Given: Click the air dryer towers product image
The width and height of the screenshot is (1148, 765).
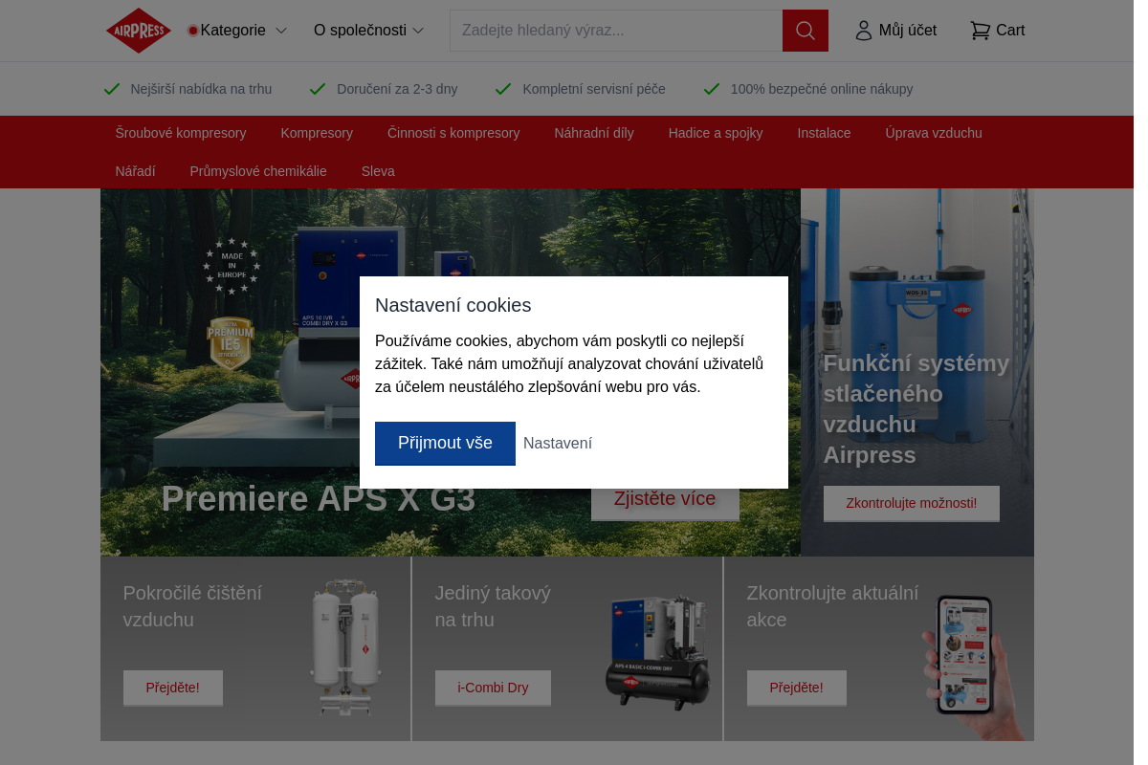Looking at the screenshot, I should (345, 648).
